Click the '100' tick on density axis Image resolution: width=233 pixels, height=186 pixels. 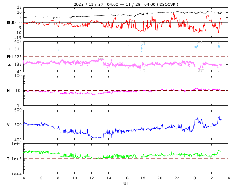coord(18,76)
